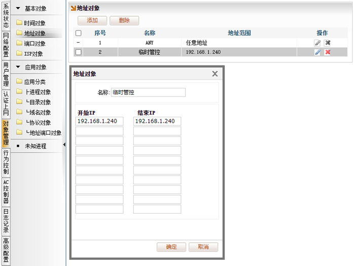Click the edit pencil icon for 临时管控 row
The image size is (354, 266).
tap(317, 52)
